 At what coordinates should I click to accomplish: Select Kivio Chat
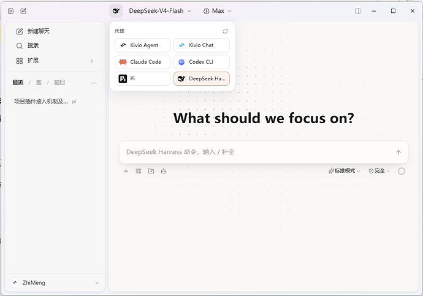click(202, 45)
